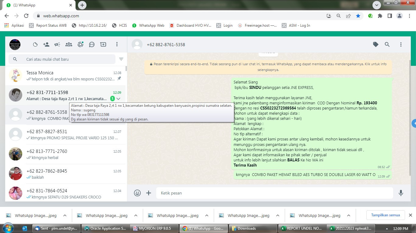Switch to REPORT UNDEL Excel taskbar item
This screenshot has width=416, height=233.
[302, 228]
